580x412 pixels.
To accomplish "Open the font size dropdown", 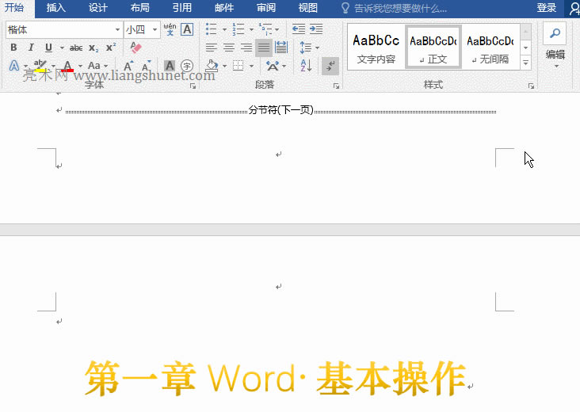I will (154, 29).
